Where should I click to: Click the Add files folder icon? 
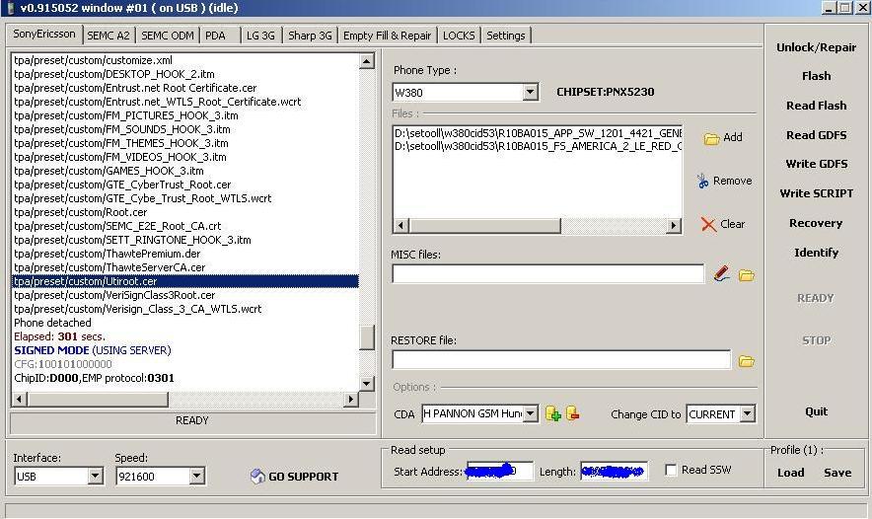tap(711, 138)
